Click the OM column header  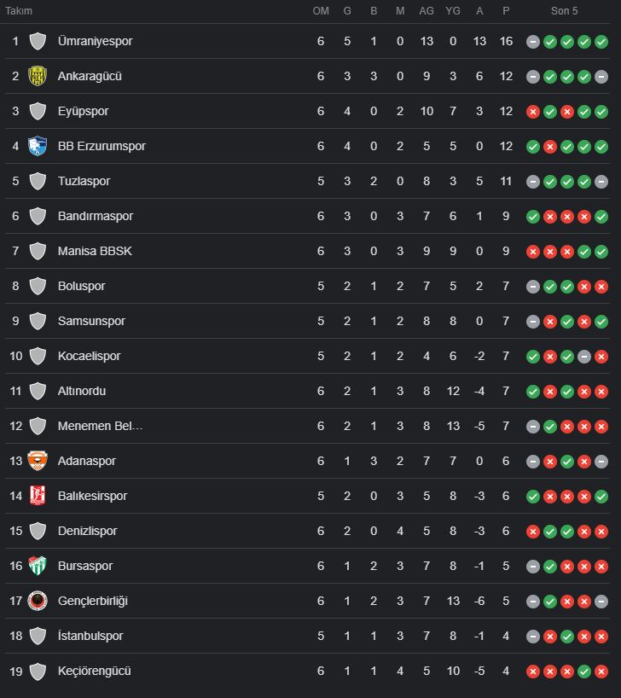click(321, 11)
